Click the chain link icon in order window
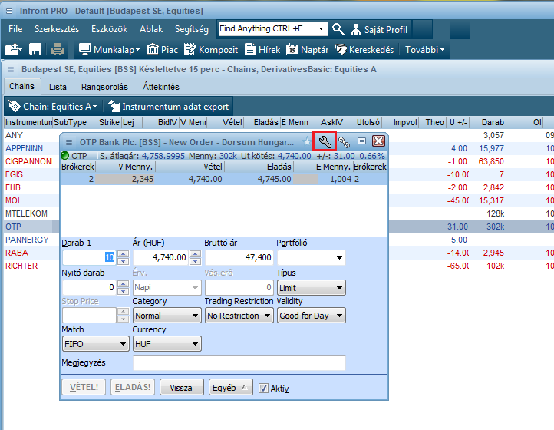Image resolution: width=554 pixels, height=430 pixels. tap(344, 142)
